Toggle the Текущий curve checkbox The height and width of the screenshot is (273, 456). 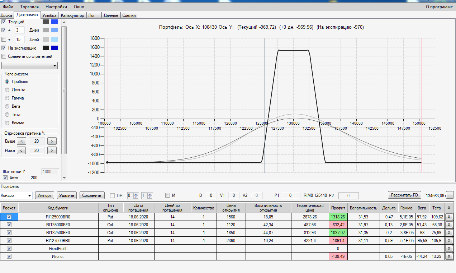(x=4, y=22)
